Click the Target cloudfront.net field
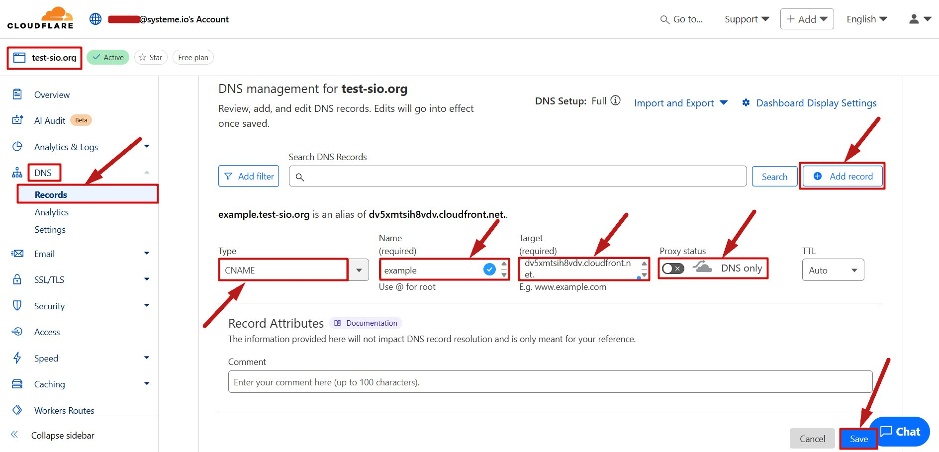Screen dimensions: 939x452 [x=584, y=269]
